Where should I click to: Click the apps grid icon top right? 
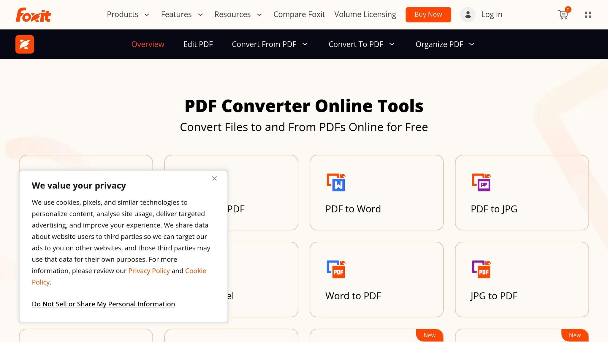coord(588,15)
